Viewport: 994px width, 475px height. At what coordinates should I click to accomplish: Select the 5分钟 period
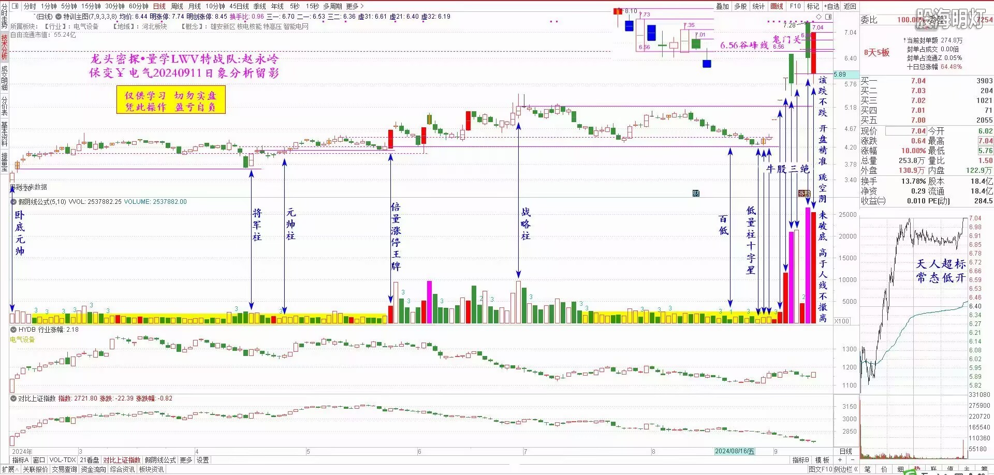point(69,6)
